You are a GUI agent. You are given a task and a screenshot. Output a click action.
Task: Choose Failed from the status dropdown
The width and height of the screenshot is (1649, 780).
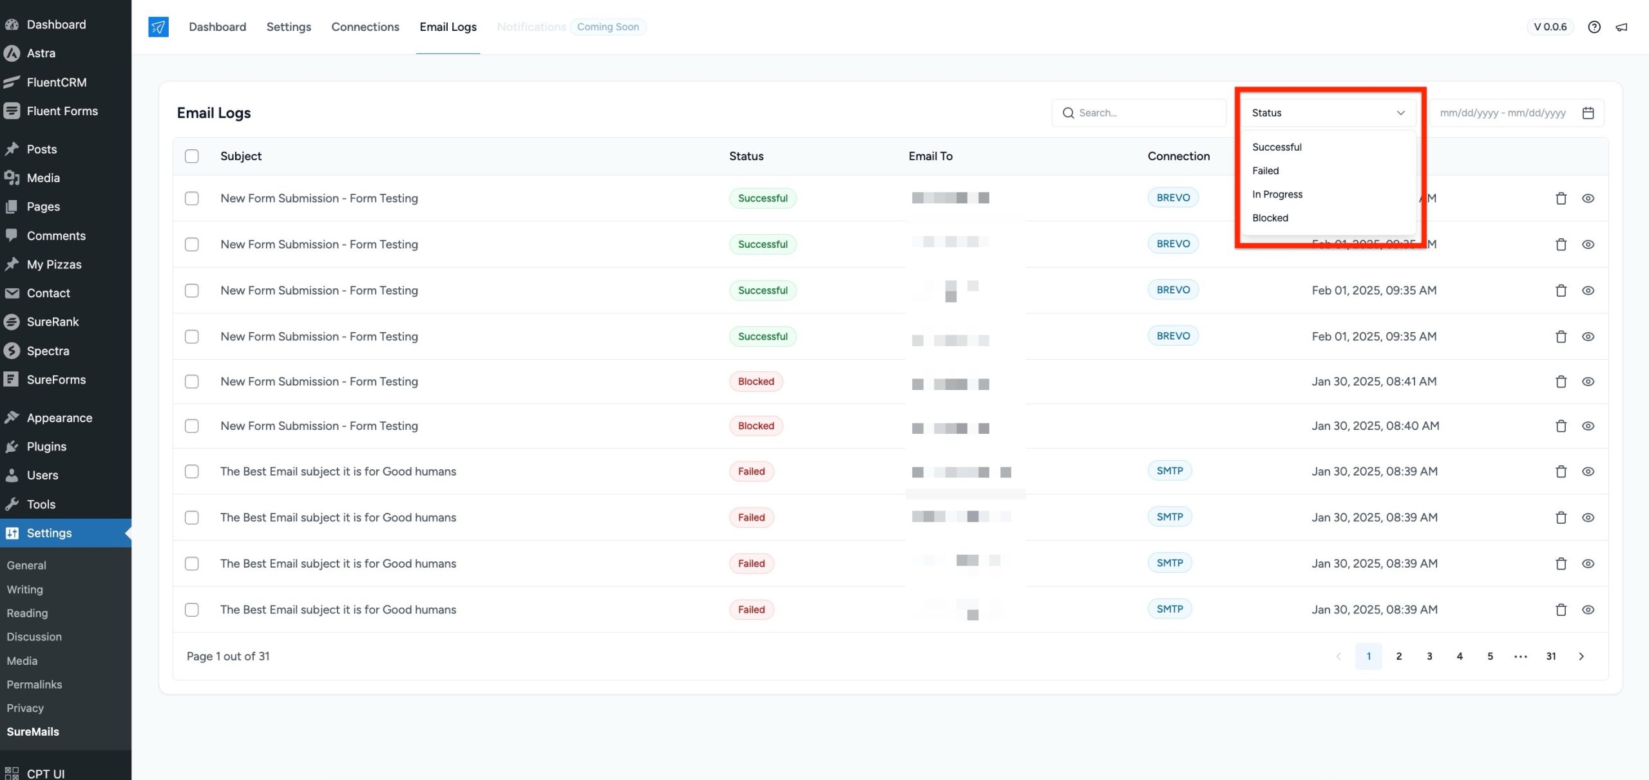point(1265,171)
